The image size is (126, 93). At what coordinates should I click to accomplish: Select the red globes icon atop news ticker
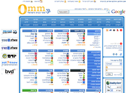coord(117,30)
